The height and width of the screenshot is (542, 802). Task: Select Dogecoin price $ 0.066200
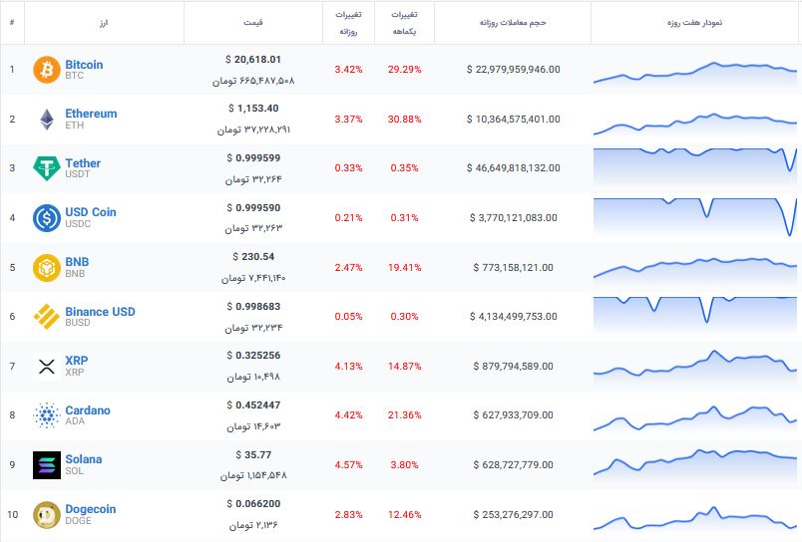(253, 504)
